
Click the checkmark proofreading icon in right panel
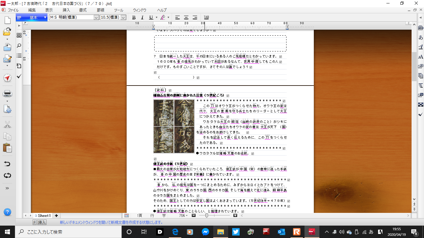[x=421, y=114]
